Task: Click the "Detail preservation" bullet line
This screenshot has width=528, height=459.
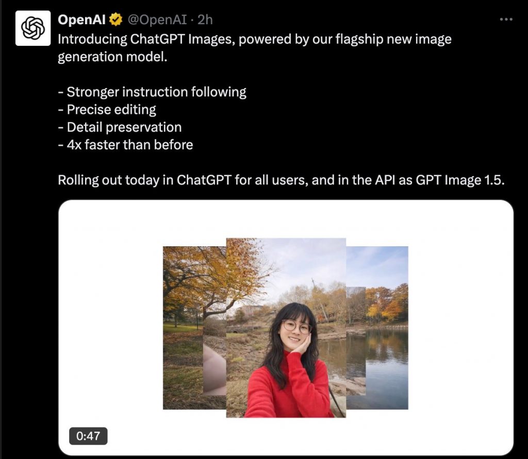Action: (x=120, y=127)
